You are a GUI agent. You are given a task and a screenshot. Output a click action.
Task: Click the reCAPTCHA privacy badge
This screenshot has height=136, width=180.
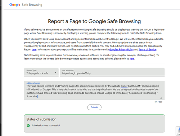tap(178, 131)
